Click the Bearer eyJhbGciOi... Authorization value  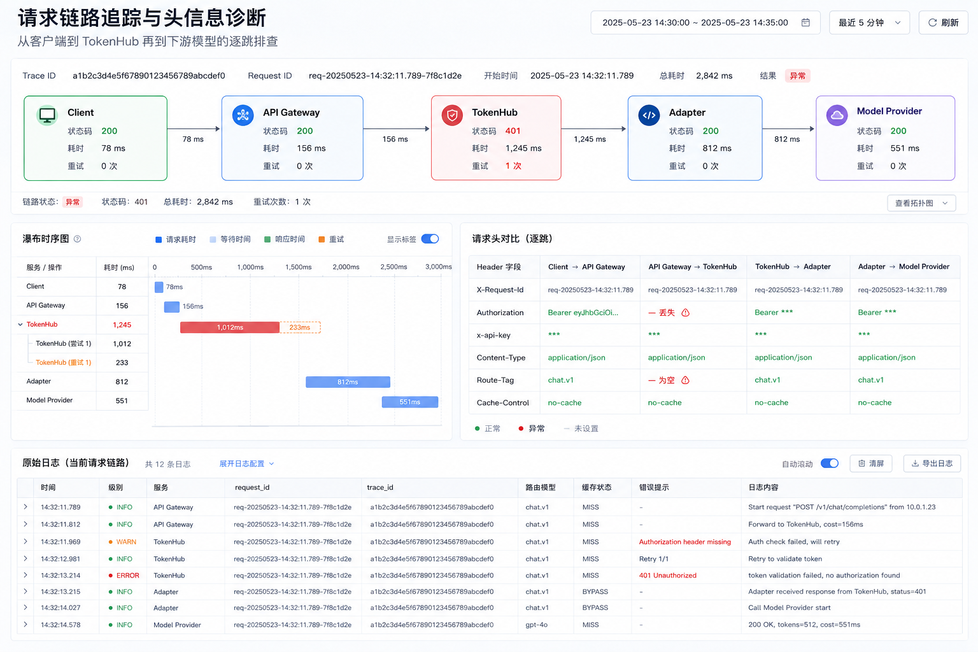583,313
